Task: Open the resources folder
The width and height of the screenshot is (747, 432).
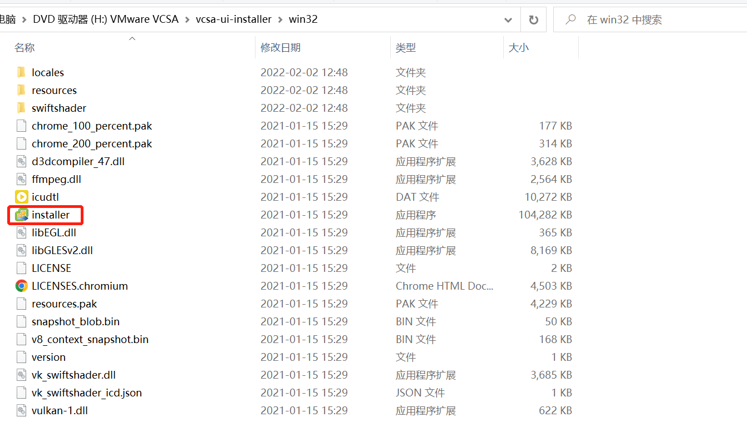Action: 54,90
